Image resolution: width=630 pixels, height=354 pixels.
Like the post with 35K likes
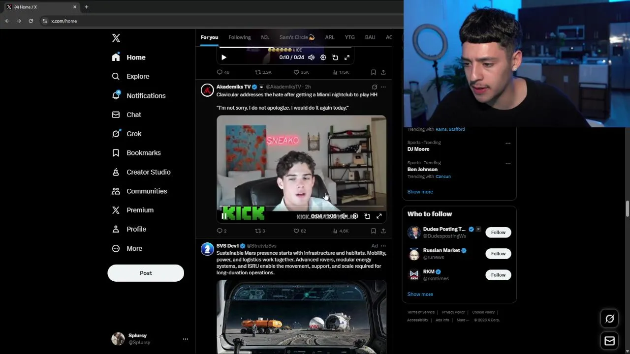301,72
